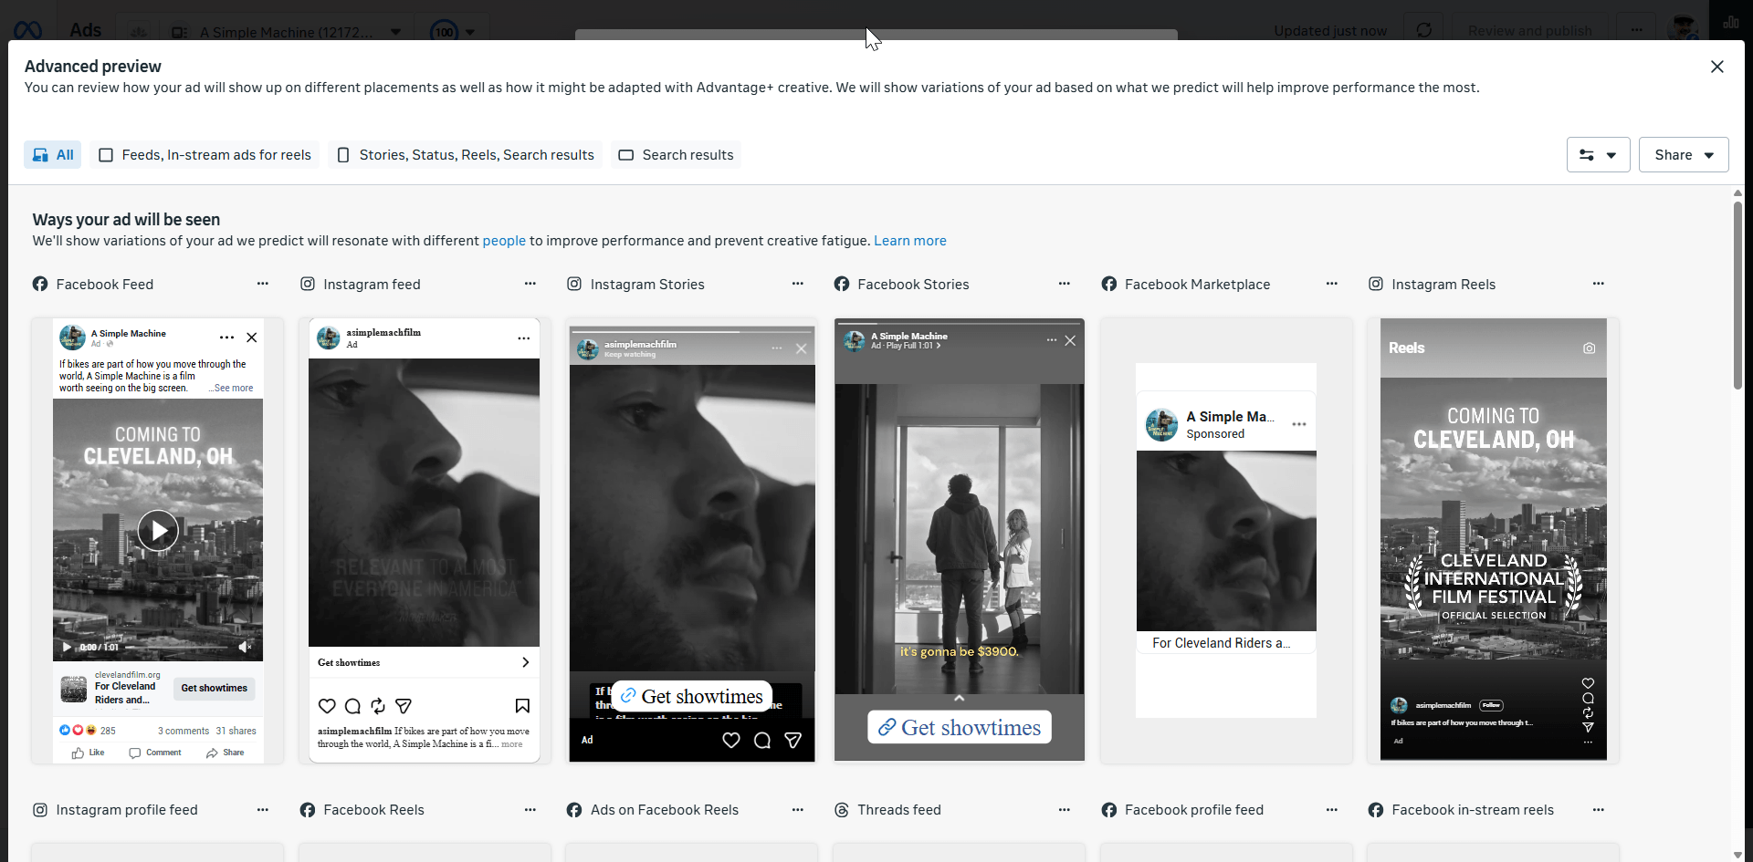Open the preview settings dropdown
Screen dimensions: 1753x862
coord(1598,155)
